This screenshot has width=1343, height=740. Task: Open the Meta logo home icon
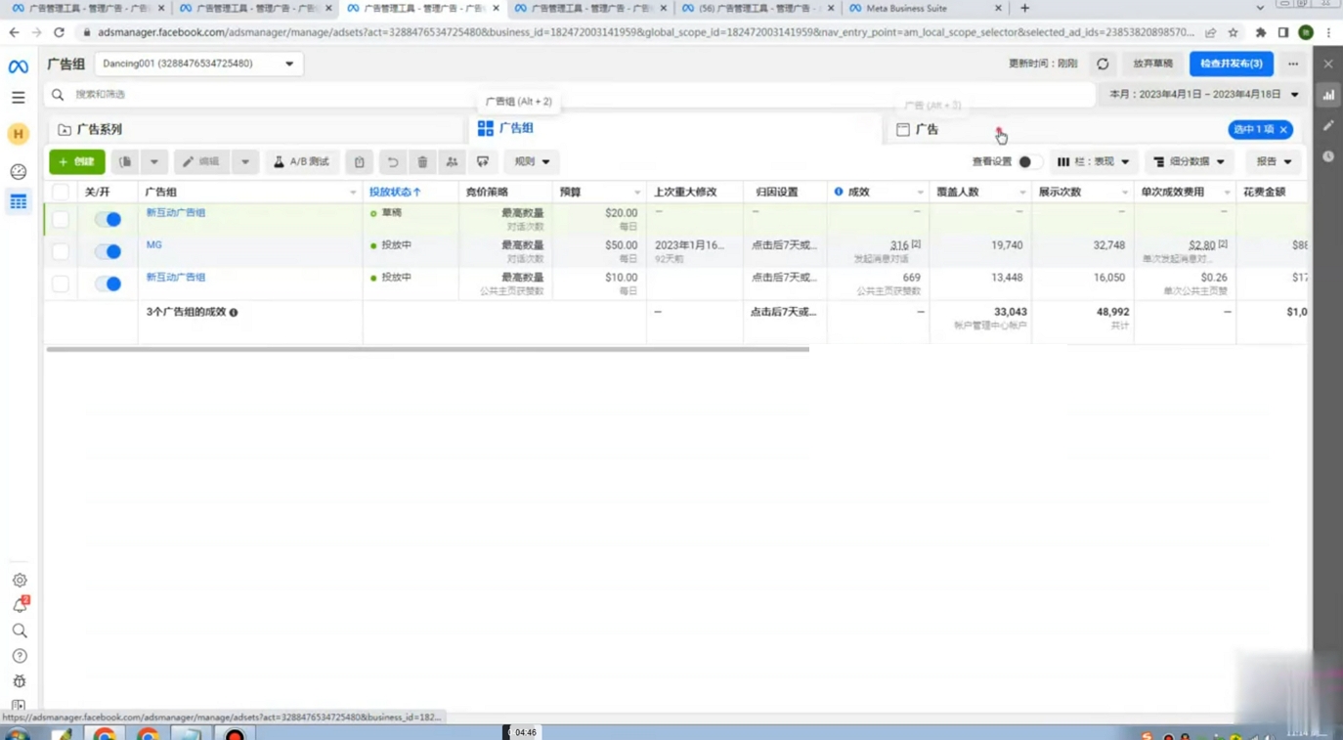click(x=19, y=66)
